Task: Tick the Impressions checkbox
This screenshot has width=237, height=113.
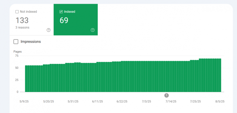Action: pos(16,42)
